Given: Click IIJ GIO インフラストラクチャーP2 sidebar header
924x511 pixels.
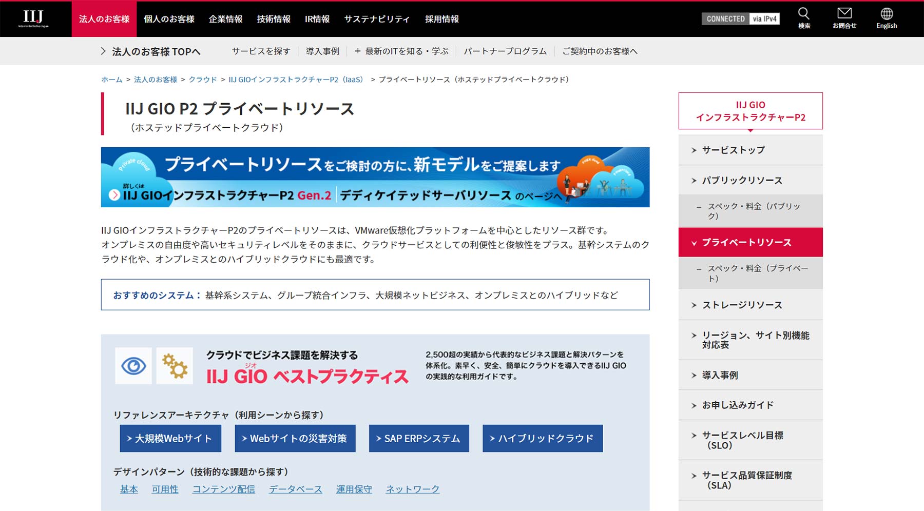Looking at the screenshot, I should 750,111.
